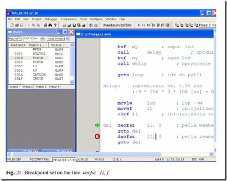The image size is (227, 181).
Task: Click the Build All icon
Action: click(x=96, y=25)
